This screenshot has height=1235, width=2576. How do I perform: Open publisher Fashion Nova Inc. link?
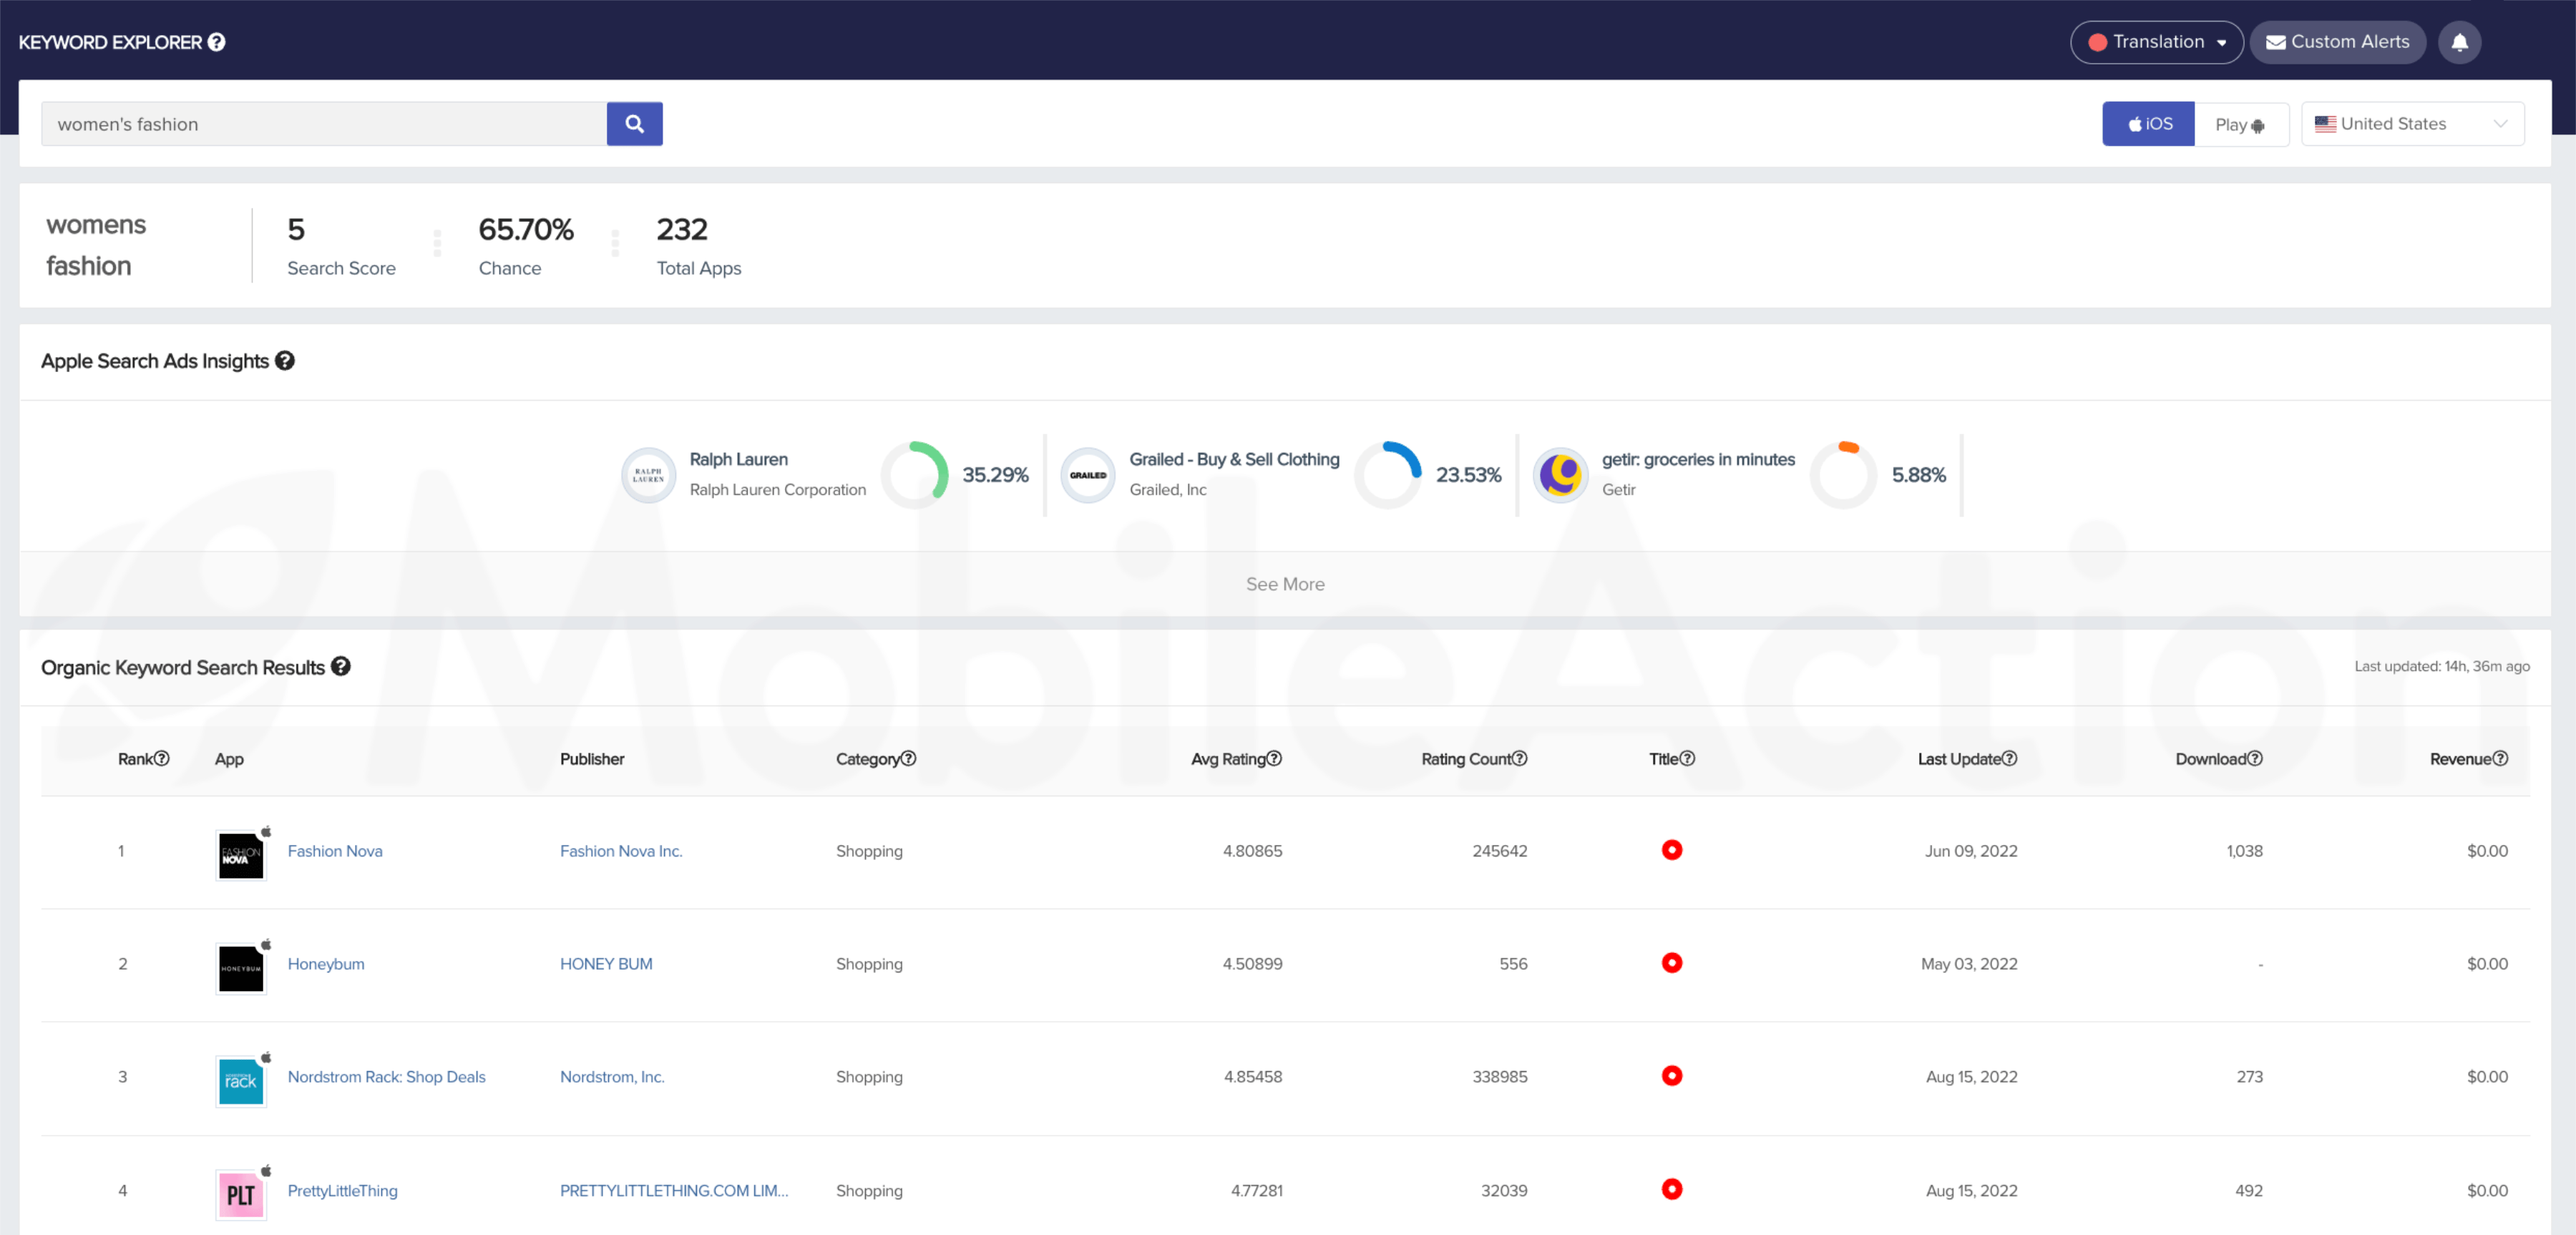(x=621, y=851)
